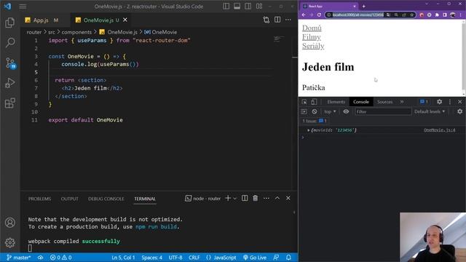The image size is (466, 262).
Task: Open a new Chrome tab
Action: click(x=363, y=6)
